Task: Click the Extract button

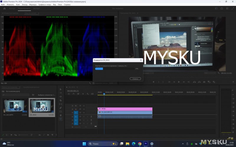Action: click(199, 82)
